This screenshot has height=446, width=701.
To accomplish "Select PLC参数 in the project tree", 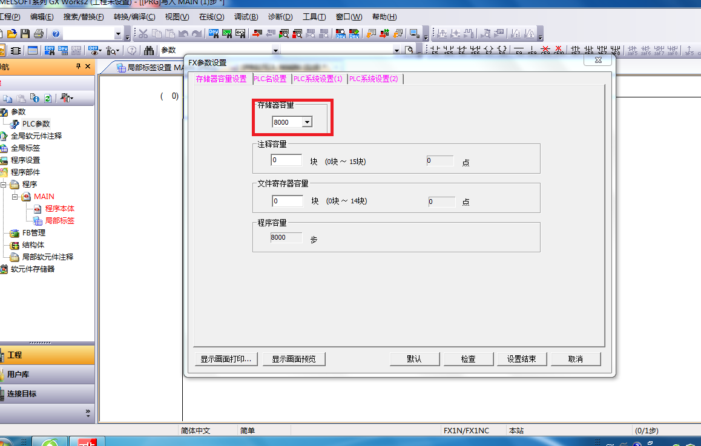I will (36, 124).
